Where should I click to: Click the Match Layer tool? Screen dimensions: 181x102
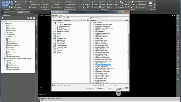coord(140,7)
